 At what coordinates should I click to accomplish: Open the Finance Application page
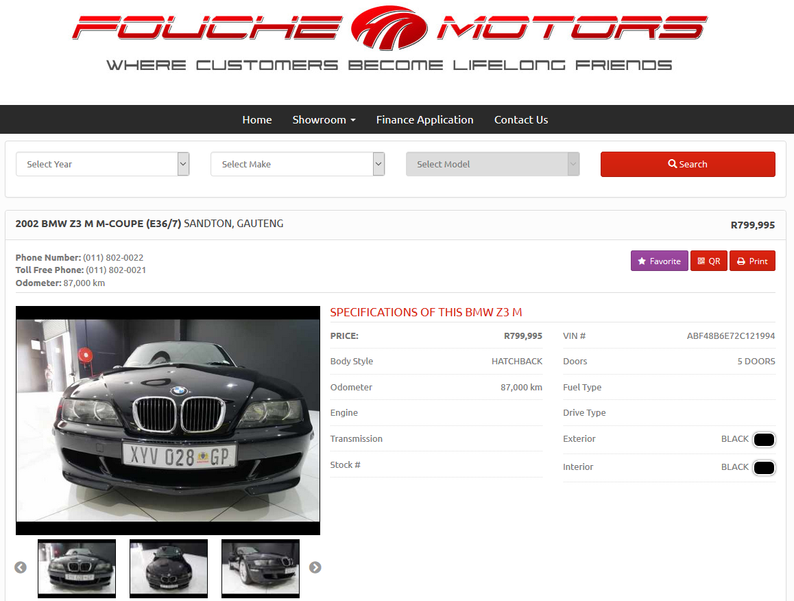click(x=424, y=119)
